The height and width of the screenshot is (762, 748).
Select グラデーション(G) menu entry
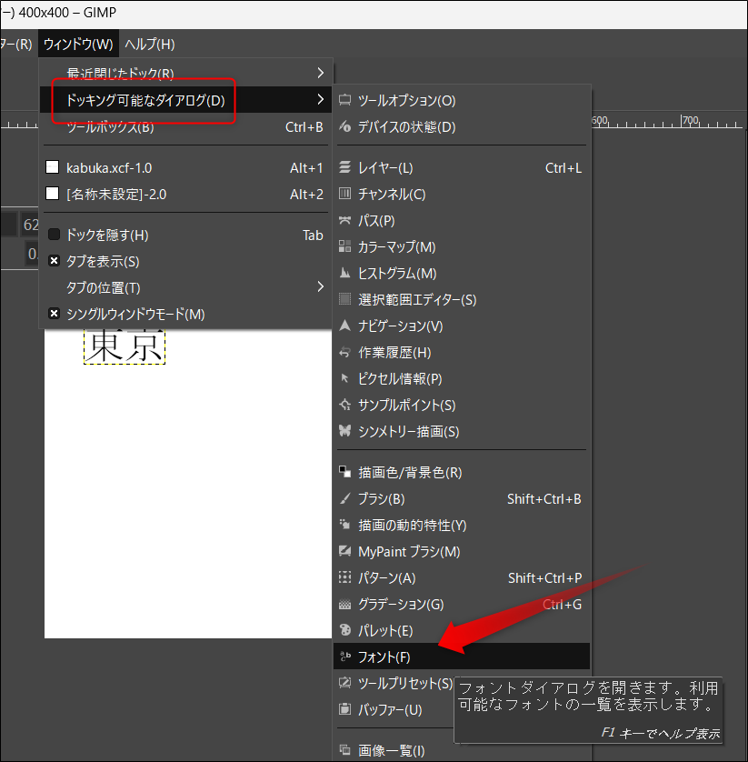tap(462, 604)
